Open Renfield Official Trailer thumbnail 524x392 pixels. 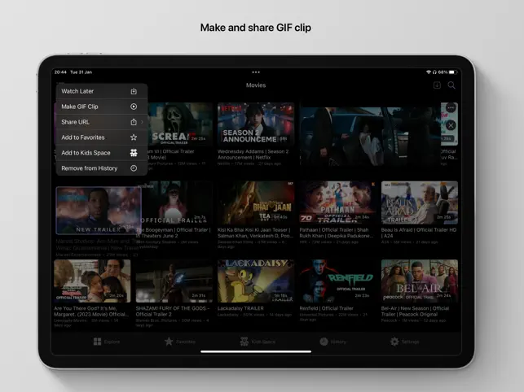pyautogui.click(x=337, y=281)
